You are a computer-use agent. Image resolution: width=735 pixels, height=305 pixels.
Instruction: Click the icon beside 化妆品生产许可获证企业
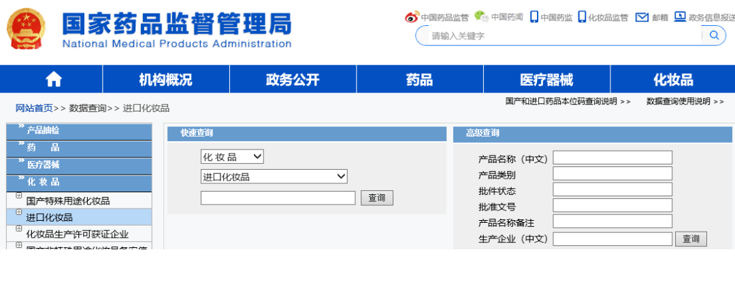coord(19,228)
